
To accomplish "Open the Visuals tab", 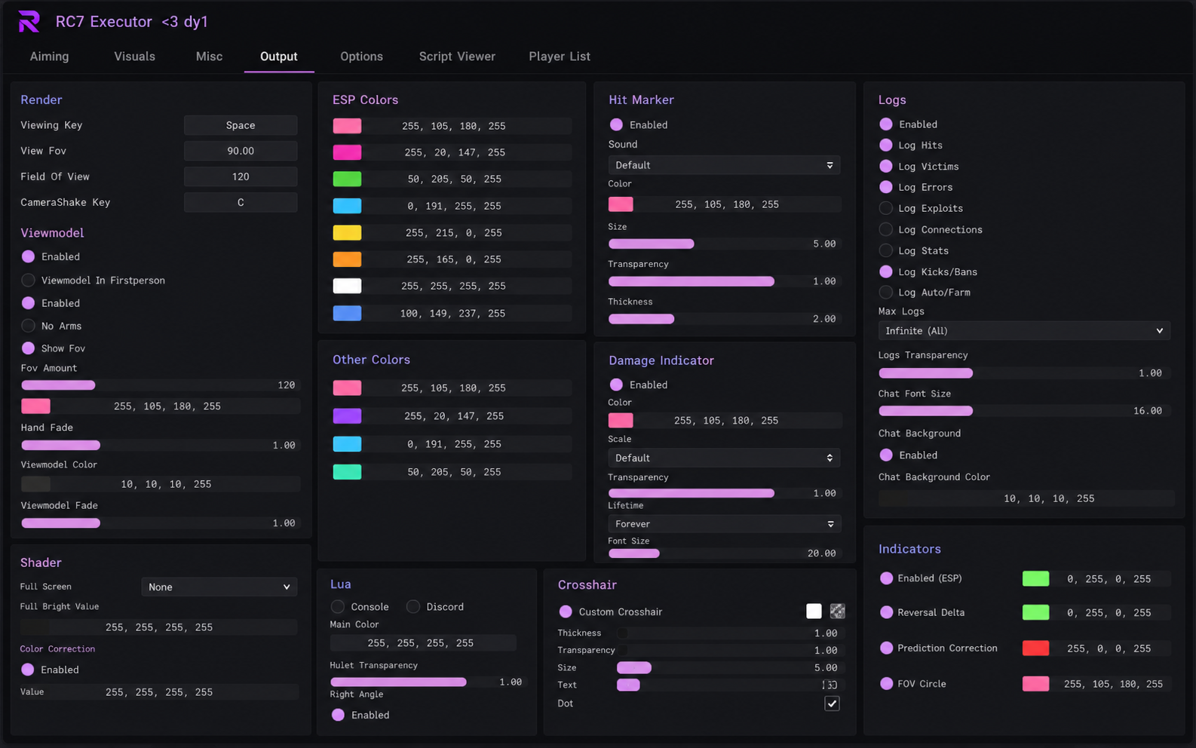I will 134,57.
